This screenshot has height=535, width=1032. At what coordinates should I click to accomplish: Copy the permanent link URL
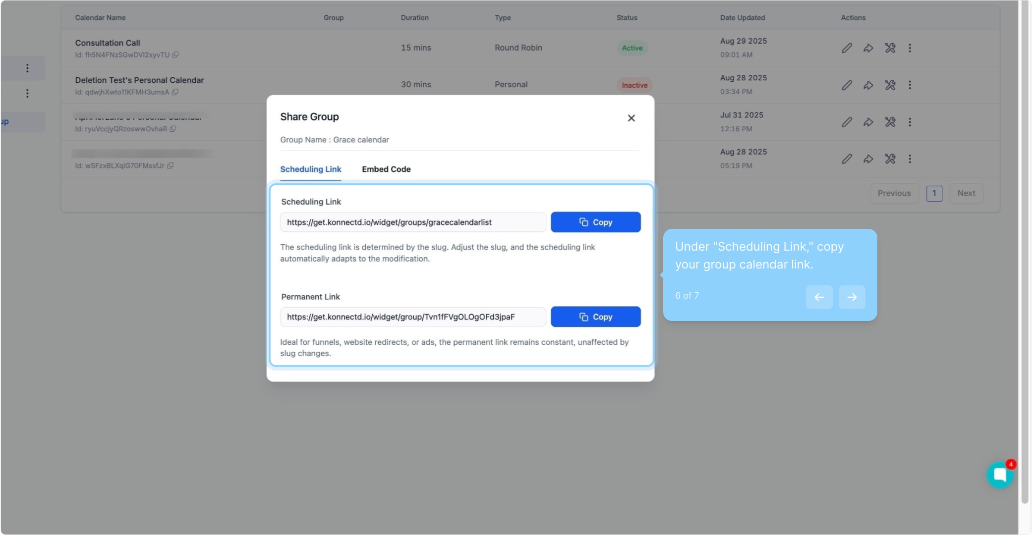click(x=595, y=317)
